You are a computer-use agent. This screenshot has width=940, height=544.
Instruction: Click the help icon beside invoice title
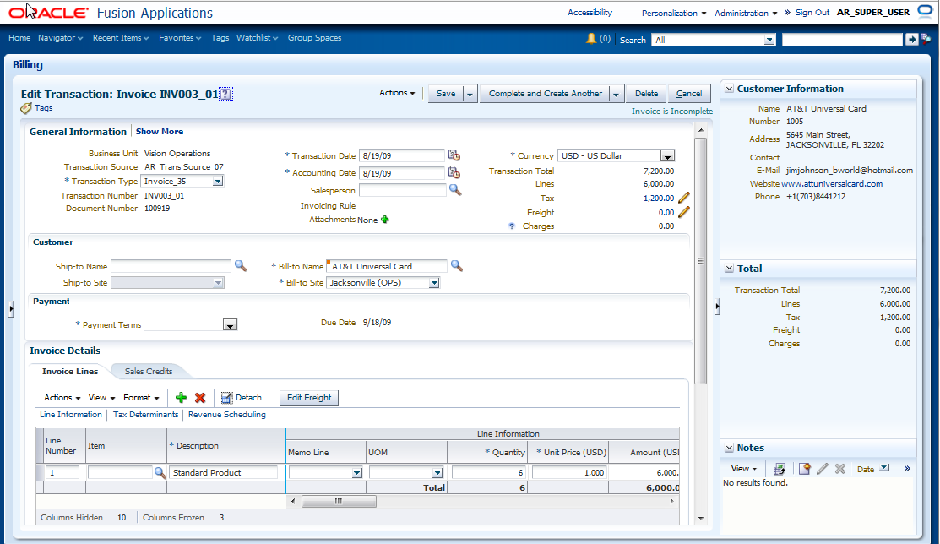coord(225,94)
